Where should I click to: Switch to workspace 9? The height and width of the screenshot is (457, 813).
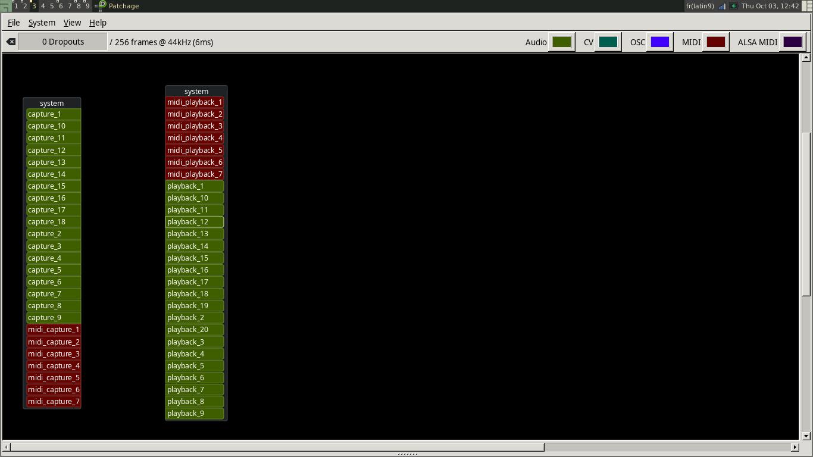click(87, 5)
